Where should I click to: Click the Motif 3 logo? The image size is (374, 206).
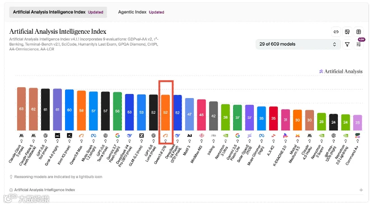coord(189,135)
